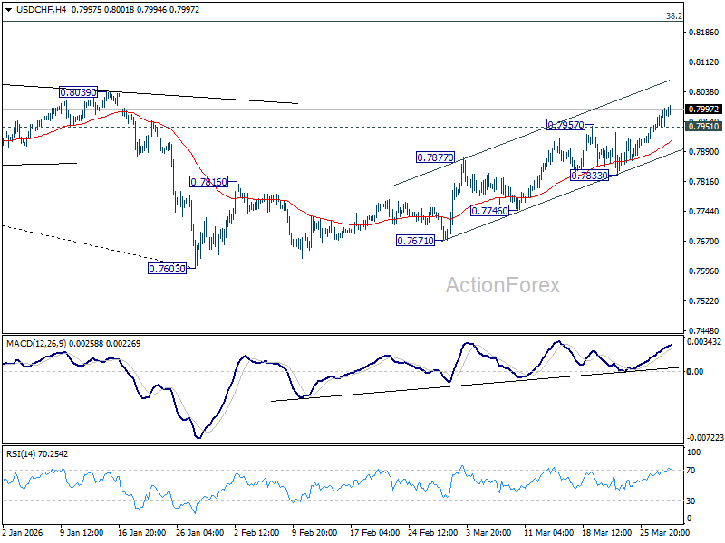This screenshot has height=543, width=725.
Task: Click the USDCHF,H4 chart title text
Action: [x=41, y=10]
